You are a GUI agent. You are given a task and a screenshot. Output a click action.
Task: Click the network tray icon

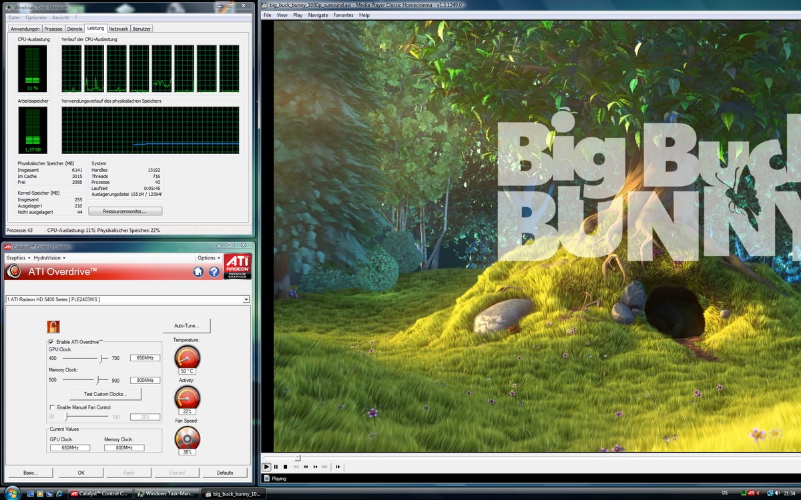[771, 493]
